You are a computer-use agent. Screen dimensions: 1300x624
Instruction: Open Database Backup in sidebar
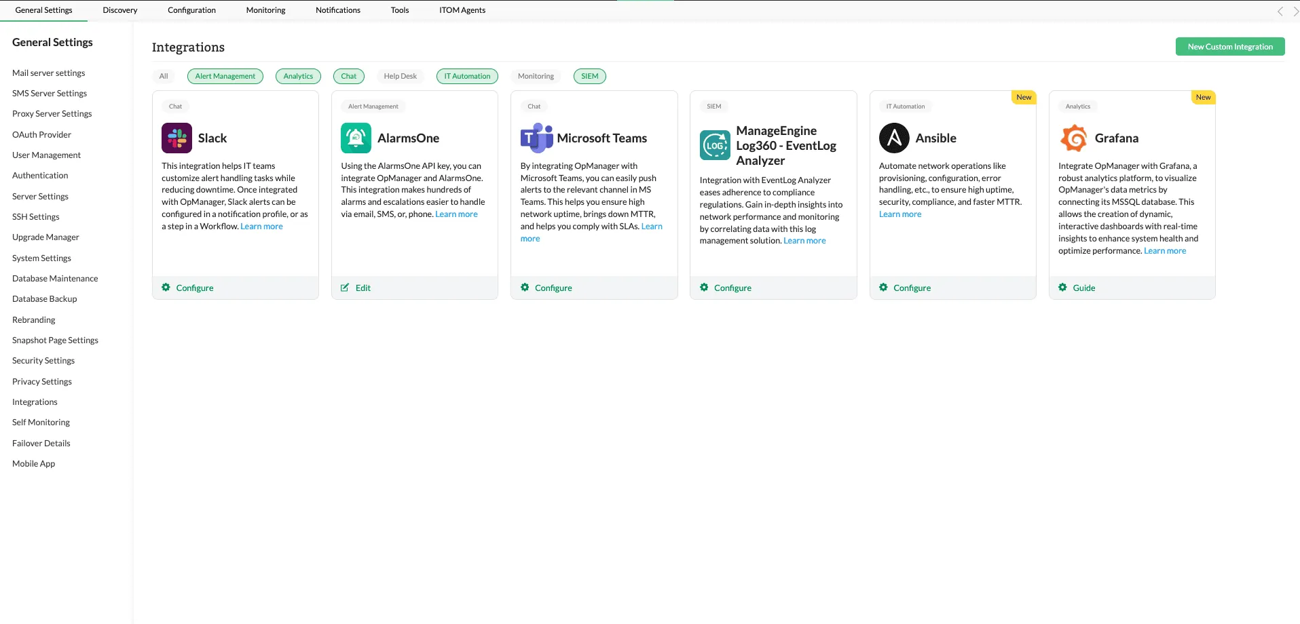(x=45, y=298)
